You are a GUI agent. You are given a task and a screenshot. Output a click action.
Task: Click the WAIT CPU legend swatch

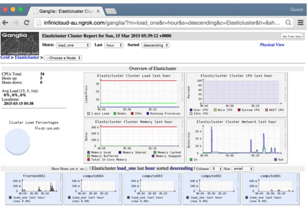(267, 110)
